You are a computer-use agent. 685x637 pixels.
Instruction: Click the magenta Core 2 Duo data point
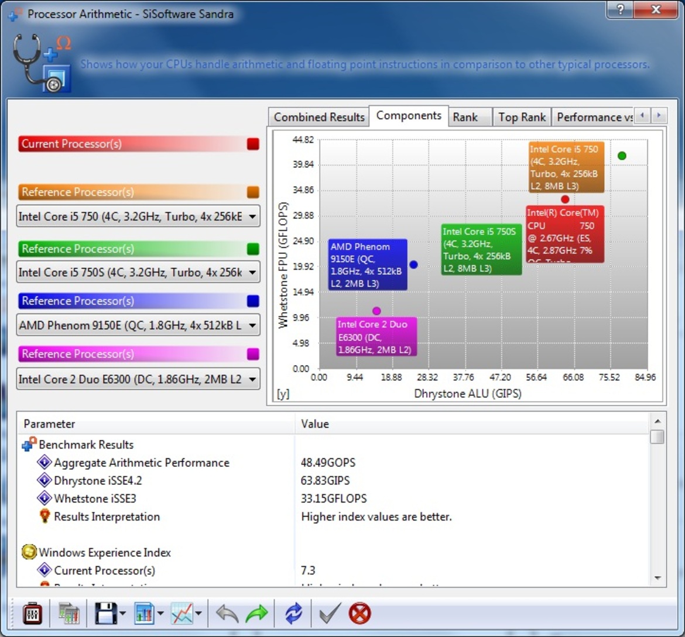coord(376,311)
